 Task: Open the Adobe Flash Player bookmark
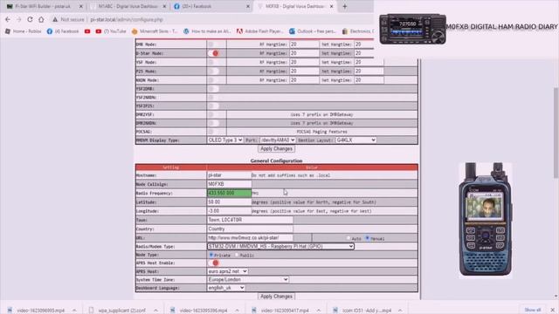(x=260, y=31)
